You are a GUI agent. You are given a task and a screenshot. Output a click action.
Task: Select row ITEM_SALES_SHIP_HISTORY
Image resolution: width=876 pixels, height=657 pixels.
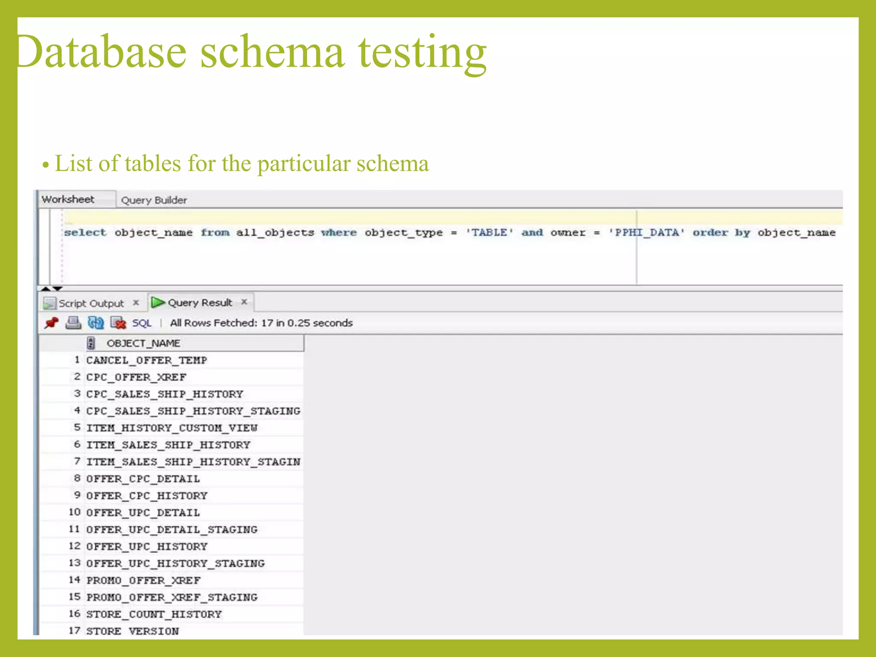coord(172,445)
